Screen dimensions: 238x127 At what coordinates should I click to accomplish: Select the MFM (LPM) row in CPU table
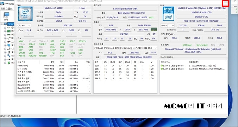click(54, 66)
